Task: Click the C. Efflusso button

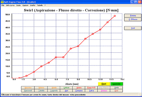Action: pos(133,19)
